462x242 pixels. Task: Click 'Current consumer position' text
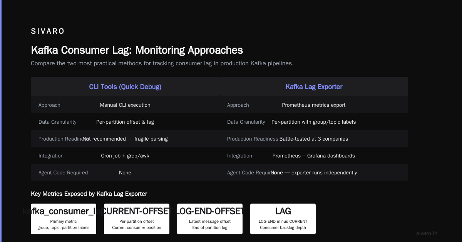137,228
